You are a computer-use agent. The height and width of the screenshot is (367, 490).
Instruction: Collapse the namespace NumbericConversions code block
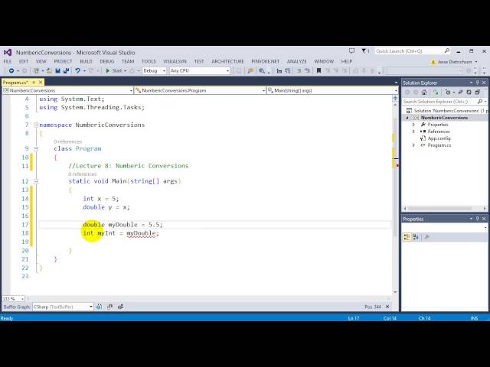tap(36, 125)
